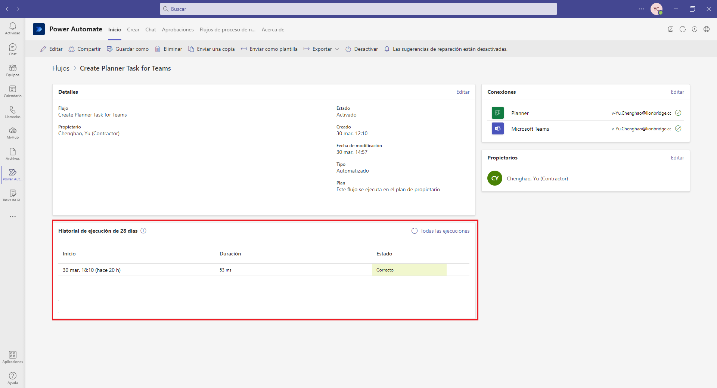717x388 pixels.
Task: Open Aplicaciones store in sidebar
Action: point(13,357)
